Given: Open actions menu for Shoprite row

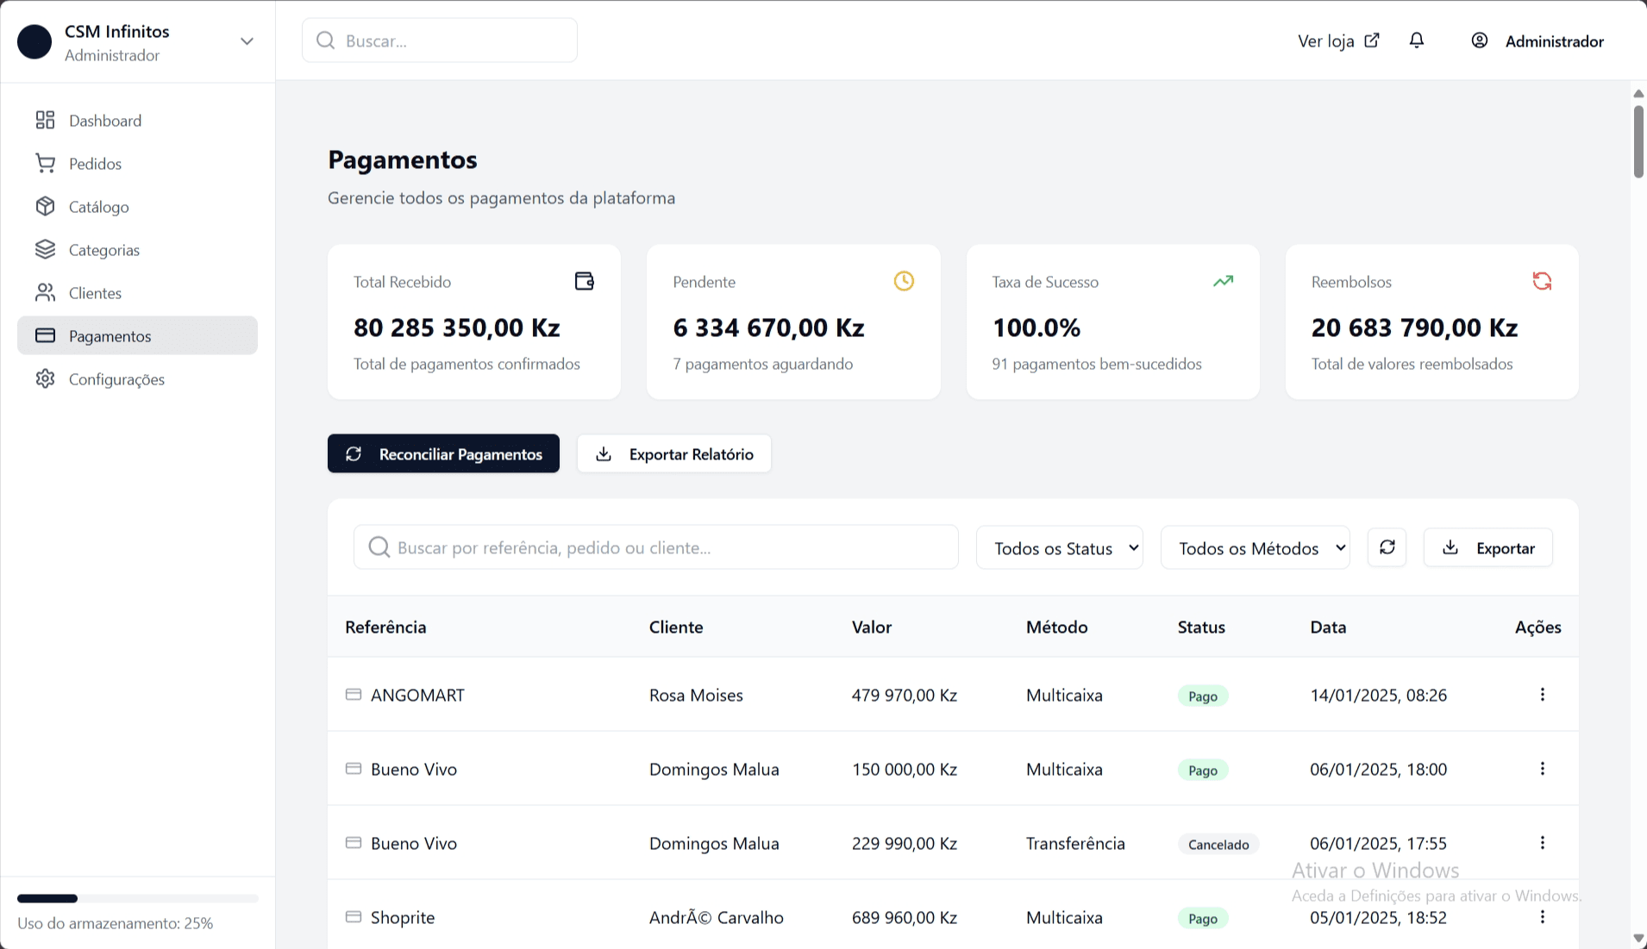Looking at the screenshot, I should 1542,917.
